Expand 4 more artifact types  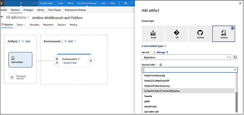(154, 46)
